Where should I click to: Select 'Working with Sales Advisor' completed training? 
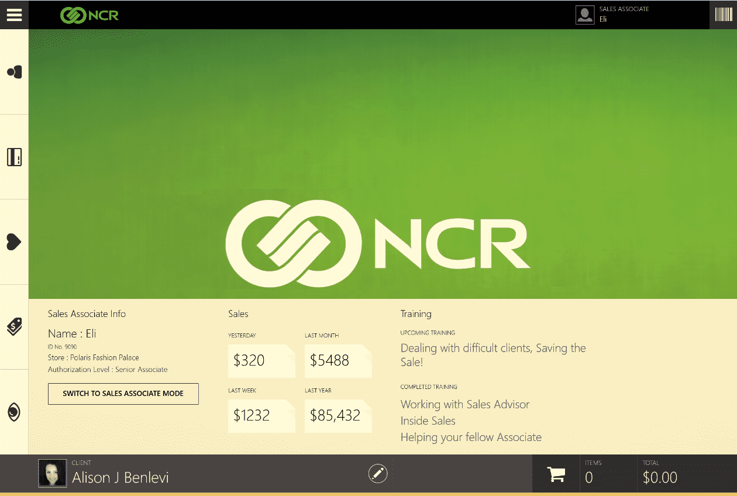[464, 404]
